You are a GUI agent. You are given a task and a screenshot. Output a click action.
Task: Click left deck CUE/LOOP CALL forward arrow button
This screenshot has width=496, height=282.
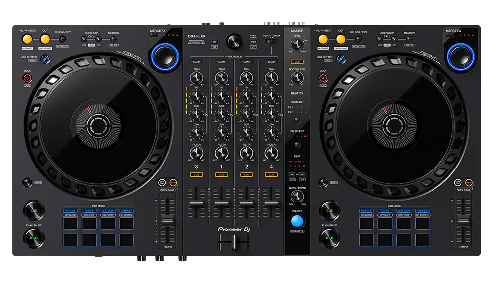coord(98,39)
